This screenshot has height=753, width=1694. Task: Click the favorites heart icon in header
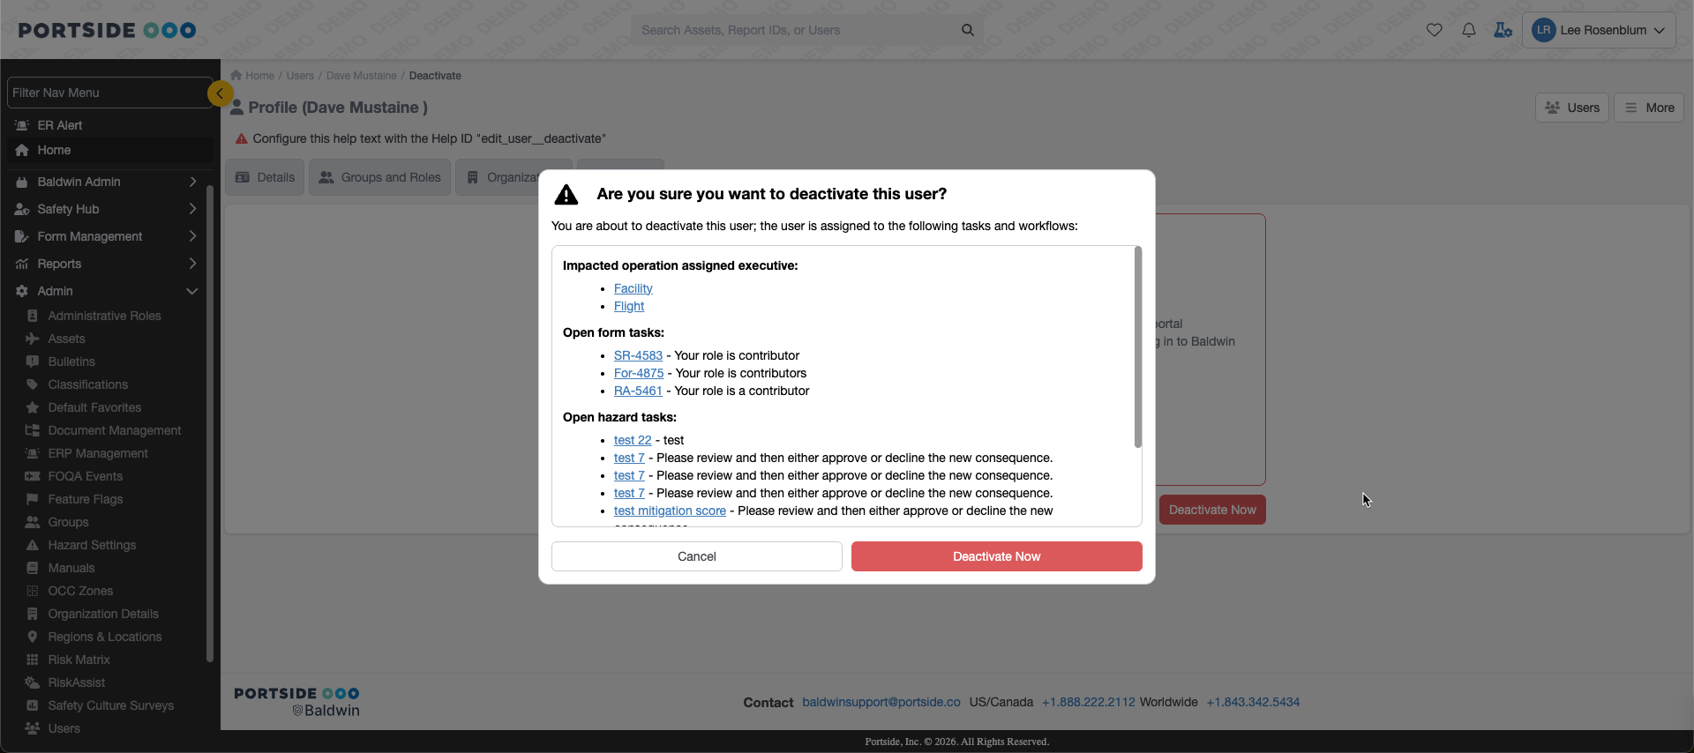[1434, 30]
